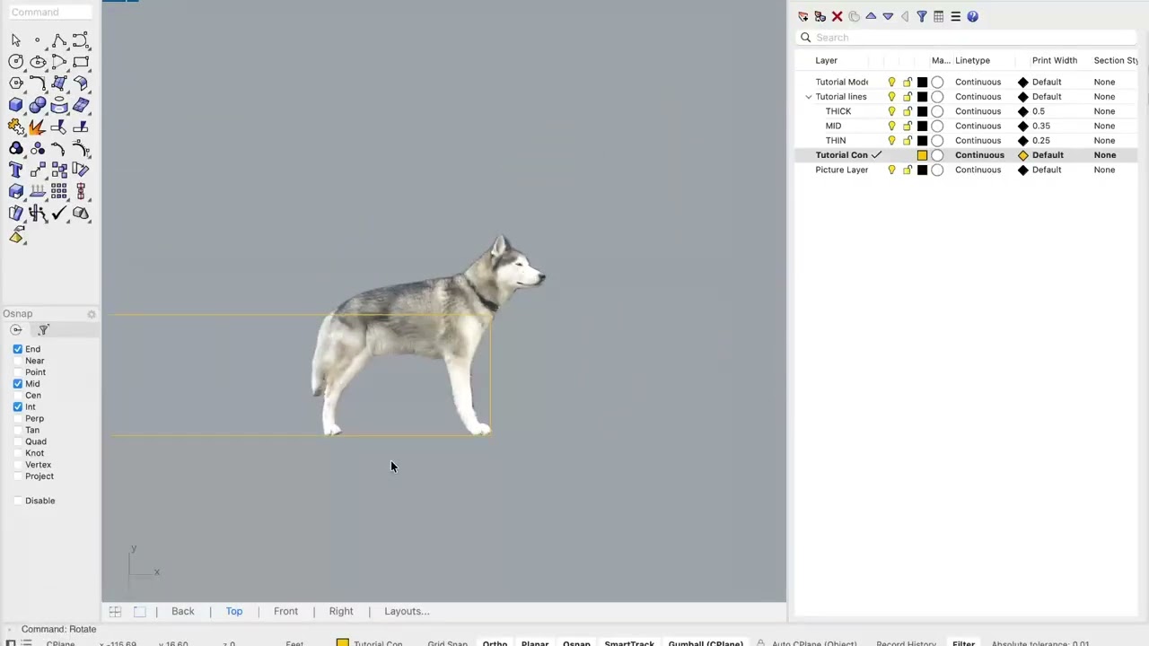This screenshot has height=646, width=1149.
Task: Turn off THICK layer light bulb
Action: (x=891, y=111)
